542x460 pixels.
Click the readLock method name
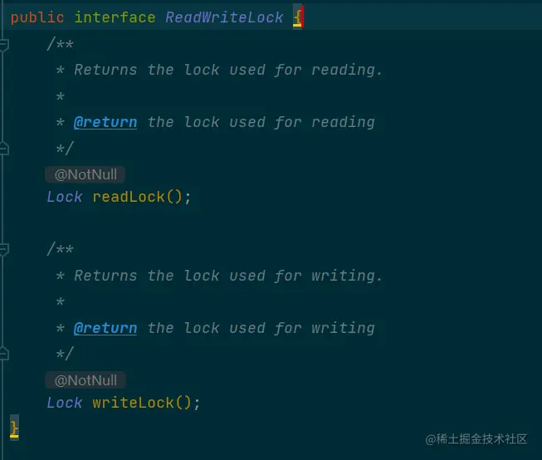pyautogui.click(x=129, y=197)
